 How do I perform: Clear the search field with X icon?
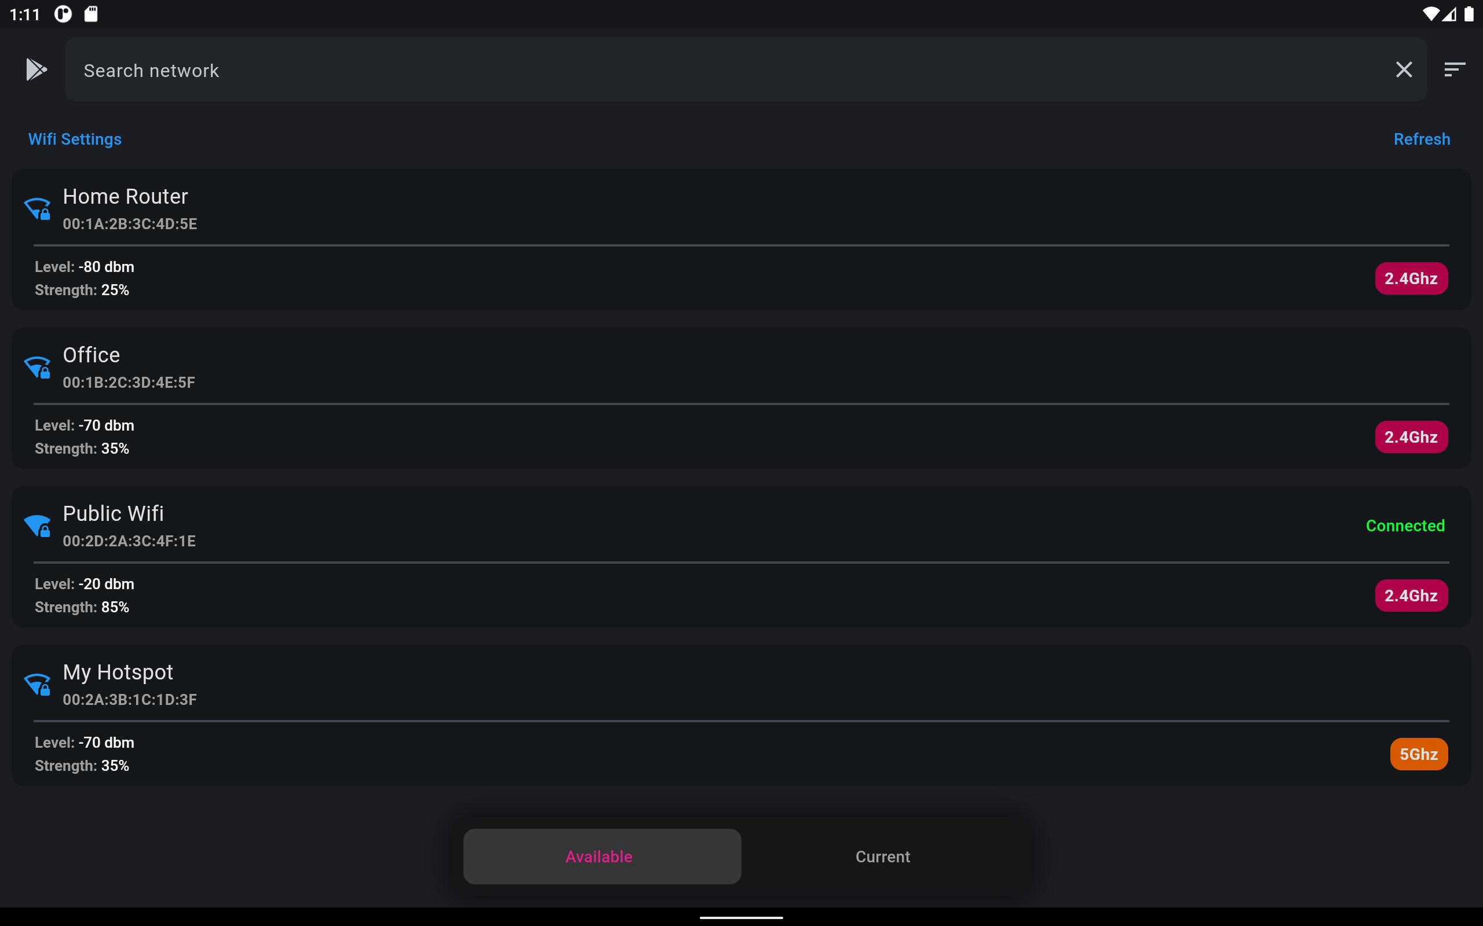[1403, 70]
